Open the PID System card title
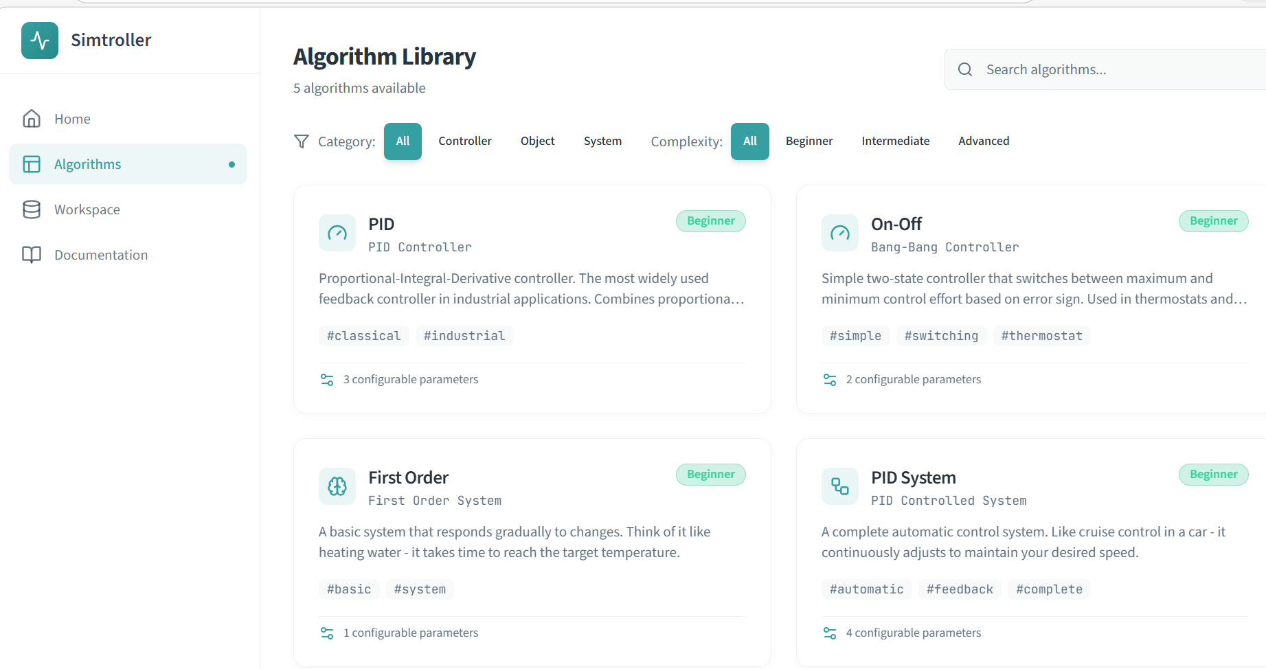The width and height of the screenshot is (1266, 669). coord(913,477)
